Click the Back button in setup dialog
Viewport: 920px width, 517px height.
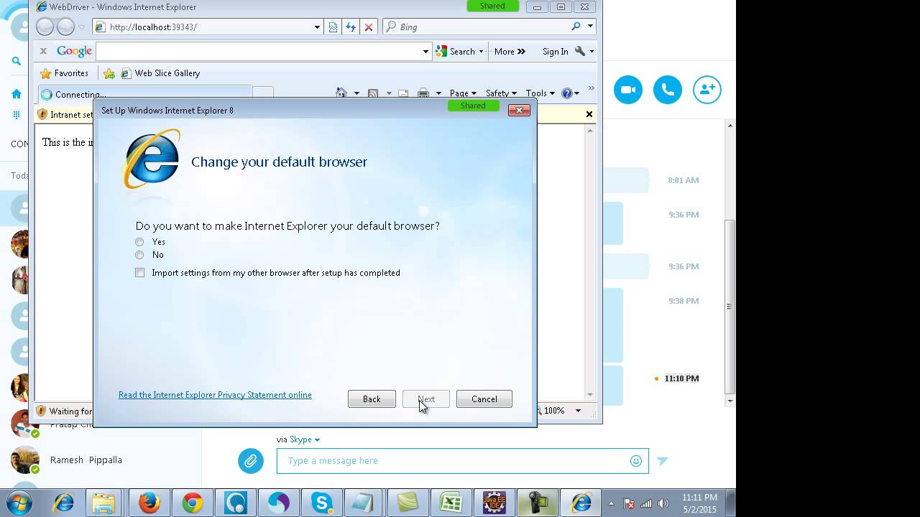click(x=372, y=399)
